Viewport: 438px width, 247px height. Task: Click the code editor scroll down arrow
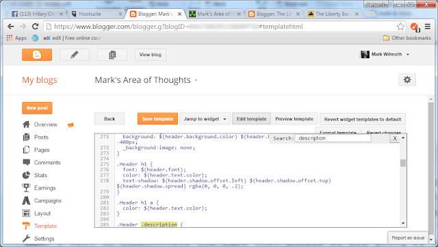pyautogui.click(x=403, y=223)
